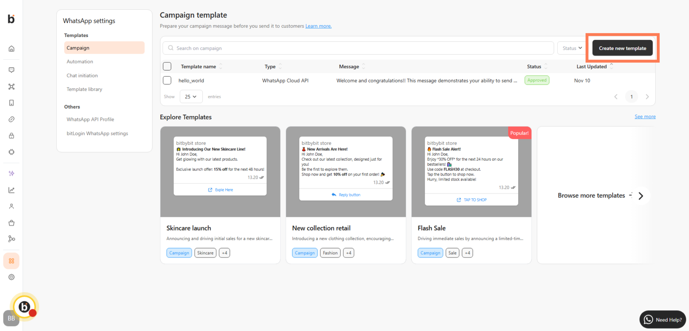Open the Status filter dropdown
Image resolution: width=689 pixels, height=331 pixels.
(x=572, y=48)
